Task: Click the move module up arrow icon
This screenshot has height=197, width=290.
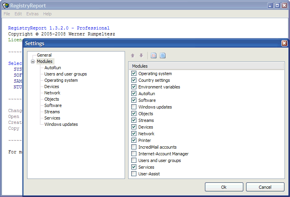Action: (133, 55)
